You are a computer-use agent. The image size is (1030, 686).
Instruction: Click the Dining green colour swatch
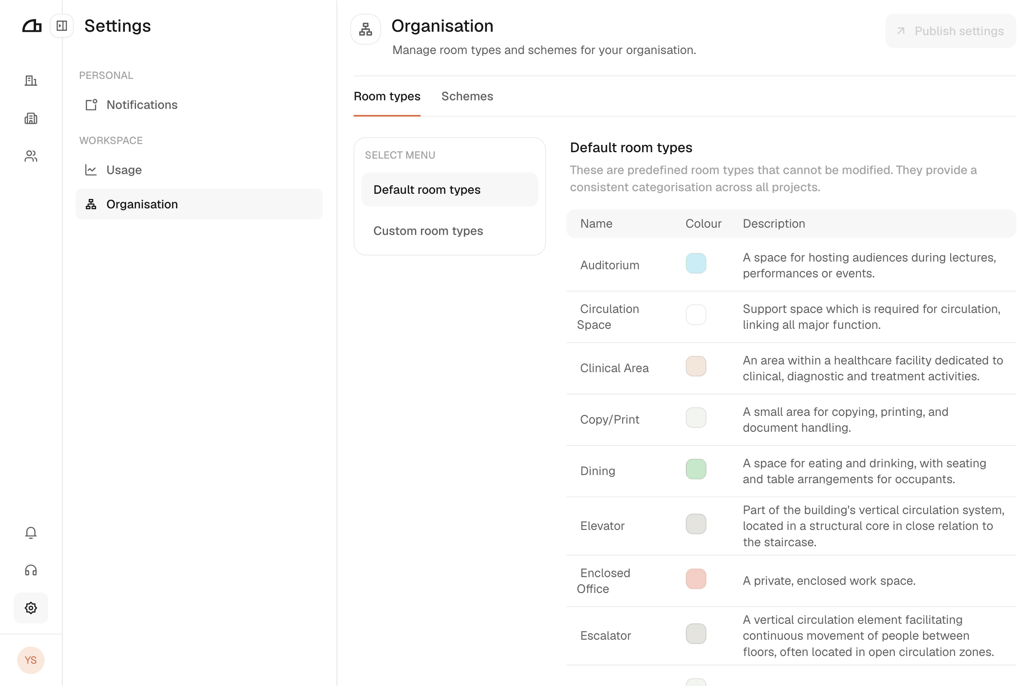696,469
